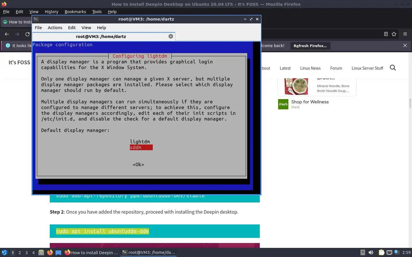Open the terminal's File menu
Screen dimensions: 412x257
pos(38,28)
